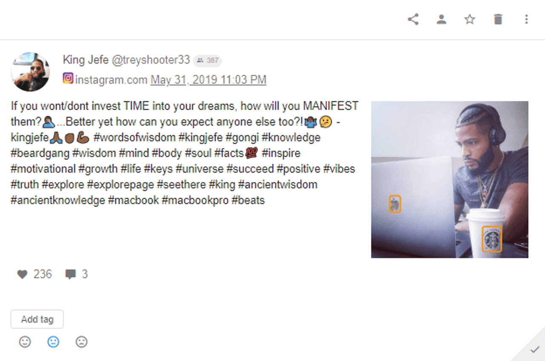Viewport: 545px width, 361px height.
Task: Star this mention as favorite
Action: pyautogui.click(x=470, y=19)
